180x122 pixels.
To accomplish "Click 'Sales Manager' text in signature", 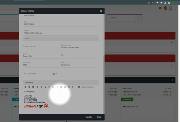I will (x=30, y=98).
